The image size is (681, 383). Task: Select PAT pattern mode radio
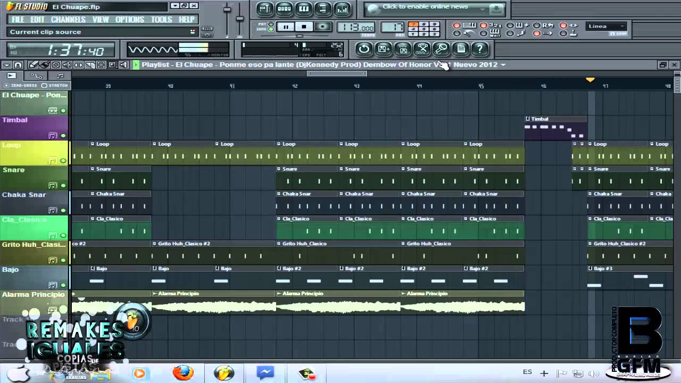click(271, 24)
